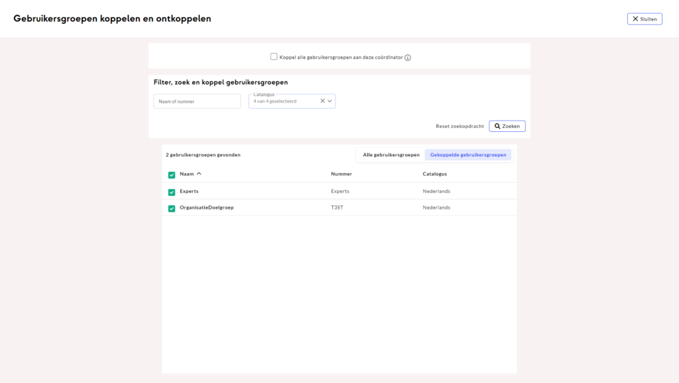
Task: Uncheck the Experts row checkbox
Action: [172, 192]
